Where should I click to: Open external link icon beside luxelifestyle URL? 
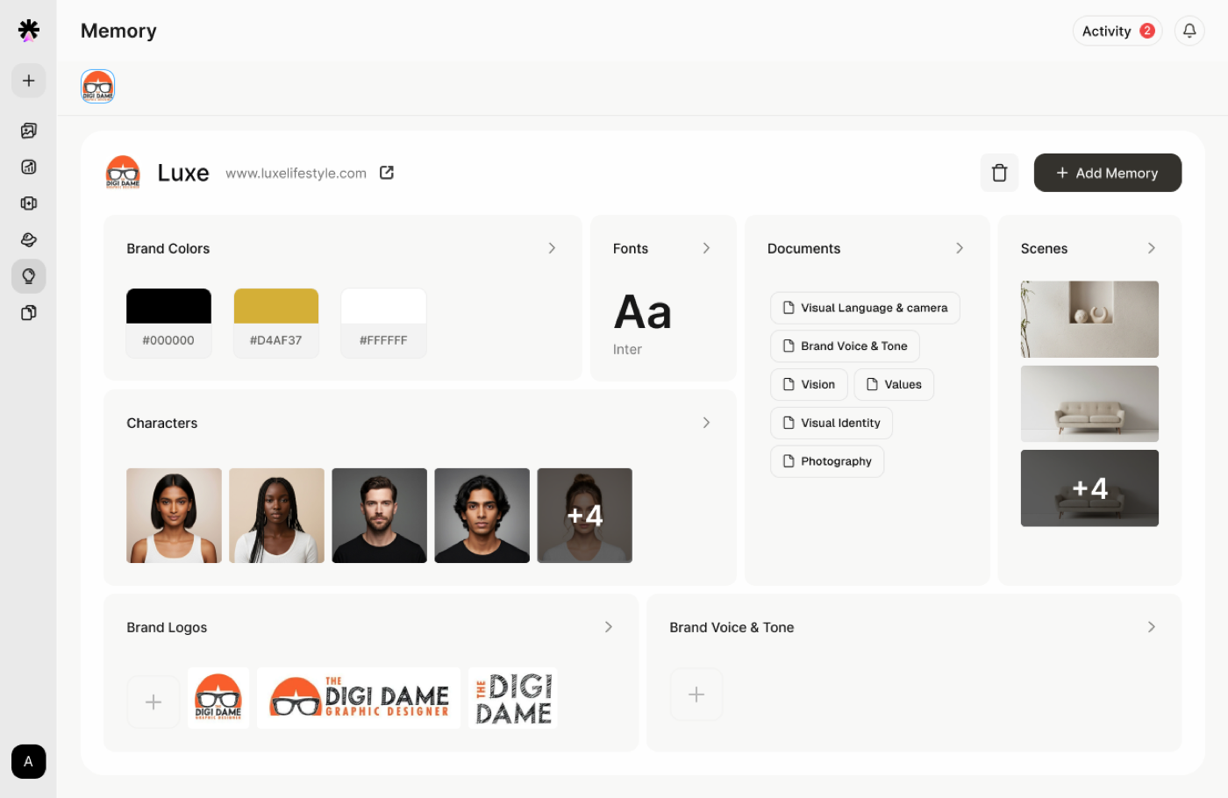(x=387, y=173)
